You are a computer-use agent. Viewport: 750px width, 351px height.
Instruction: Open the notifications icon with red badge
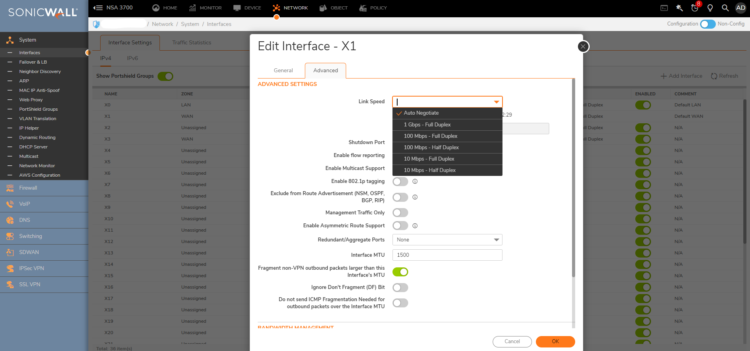click(x=695, y=8)
